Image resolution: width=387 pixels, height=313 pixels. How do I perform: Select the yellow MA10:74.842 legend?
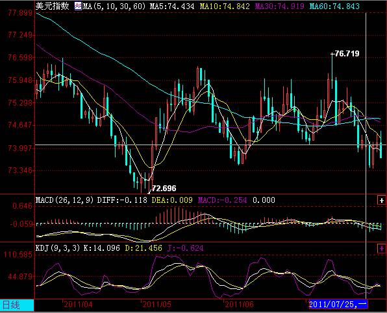[225, 6]
